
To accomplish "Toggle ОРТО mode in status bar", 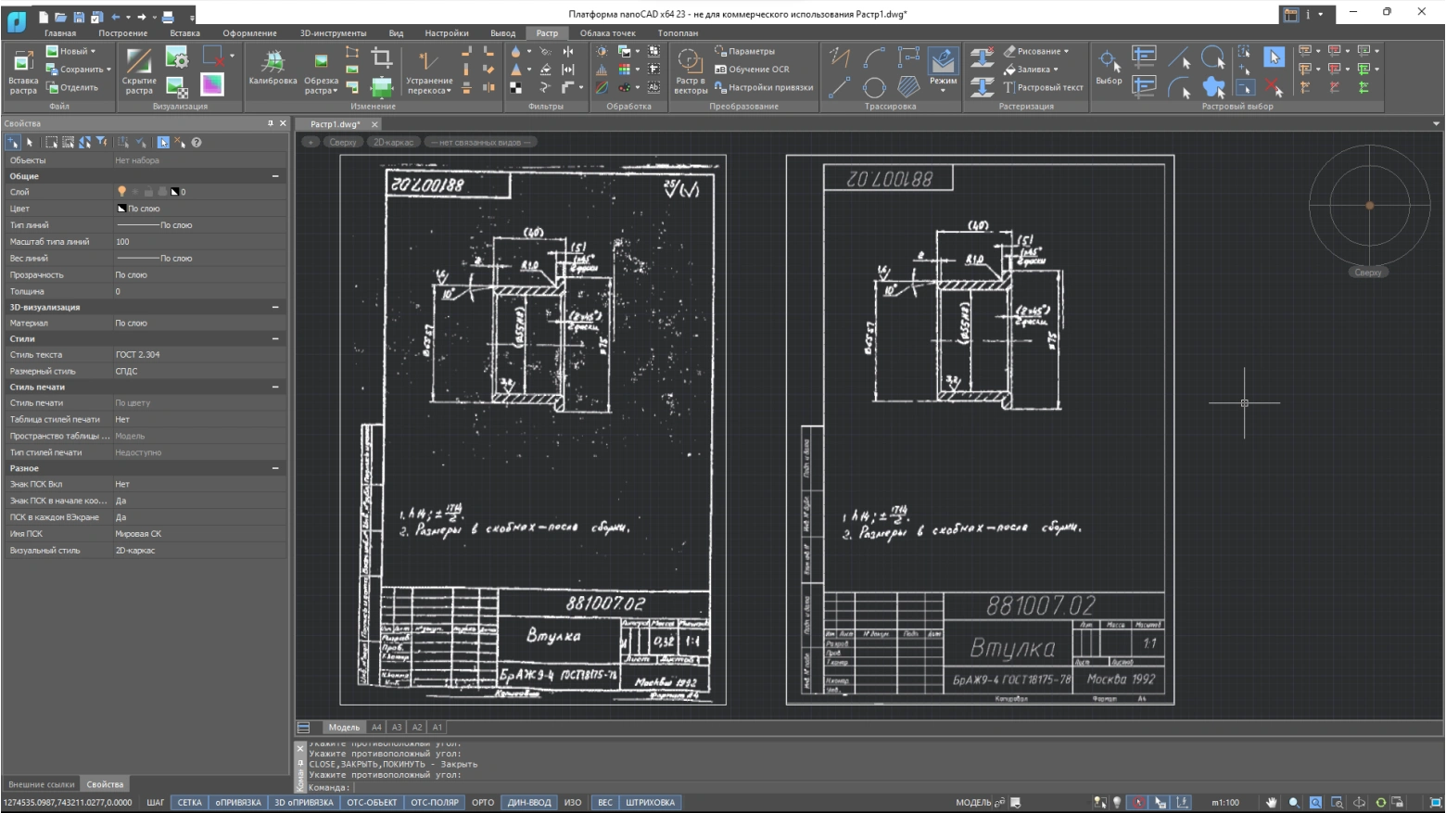I will tap(483, 803).
